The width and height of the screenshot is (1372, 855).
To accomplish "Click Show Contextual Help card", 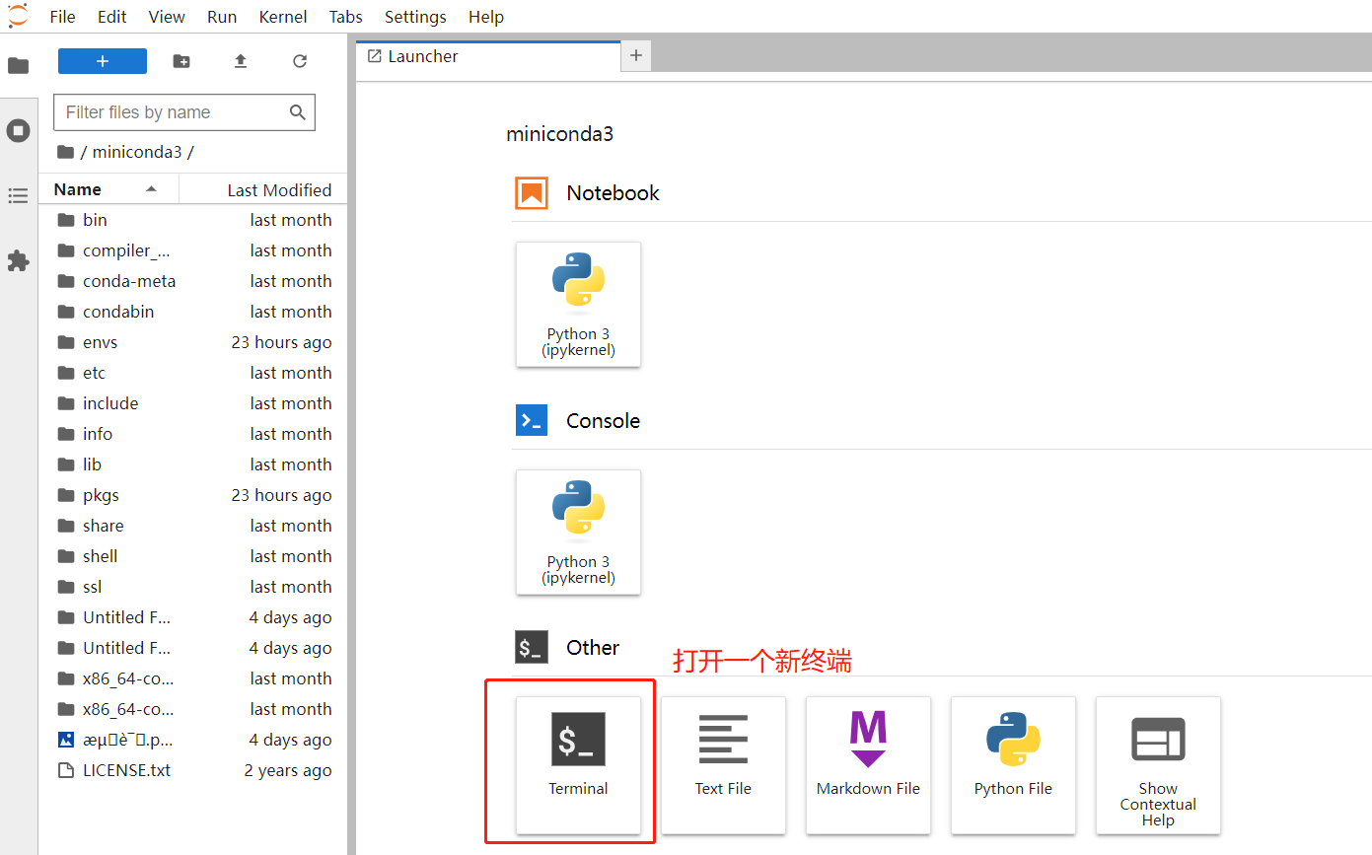I will coord(1158,765).
